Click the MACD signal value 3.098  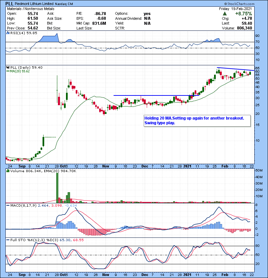[x=57, y=206]
